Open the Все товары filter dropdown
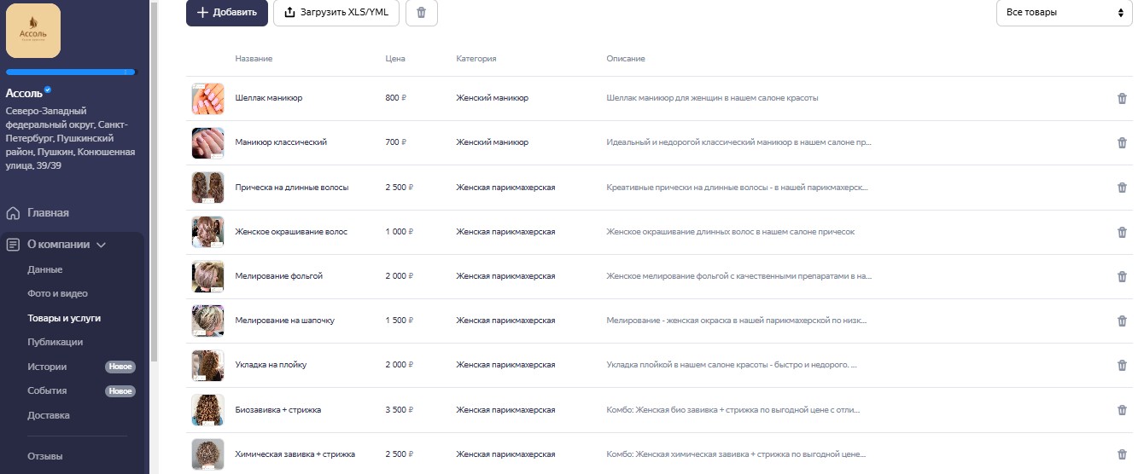The image size is (1144, 474). pos(1064,13)
